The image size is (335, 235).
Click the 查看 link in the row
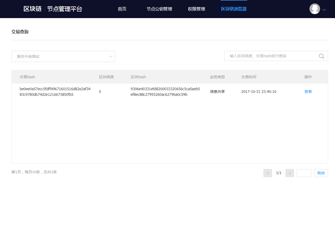click(308, 92)
